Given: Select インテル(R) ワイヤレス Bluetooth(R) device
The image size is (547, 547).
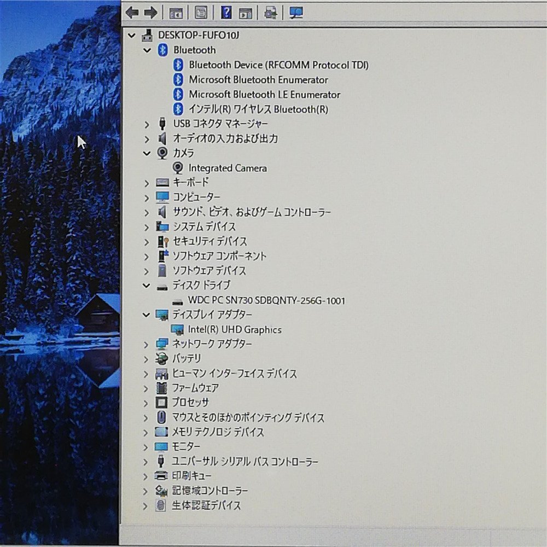Looking at the screenshot, I should click(x=258, y=109).
